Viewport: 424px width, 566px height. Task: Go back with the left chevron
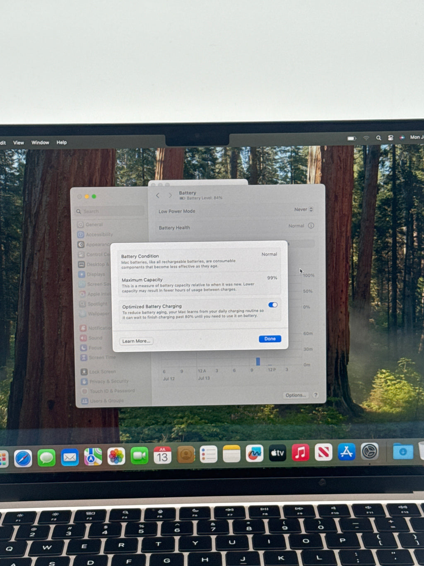158,195
